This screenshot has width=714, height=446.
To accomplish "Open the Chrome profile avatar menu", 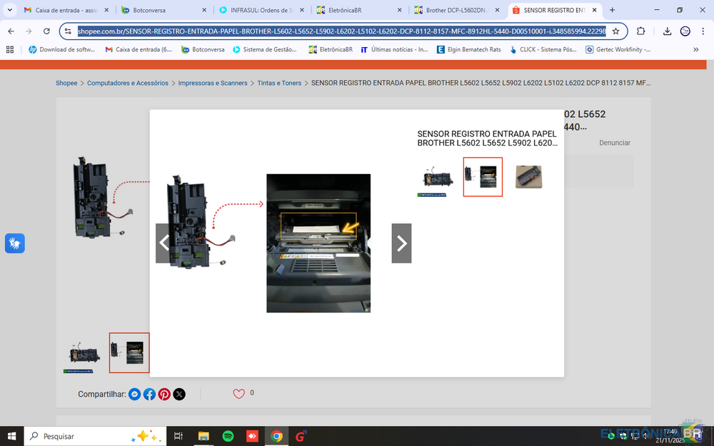I will click(x=685, y=32).
